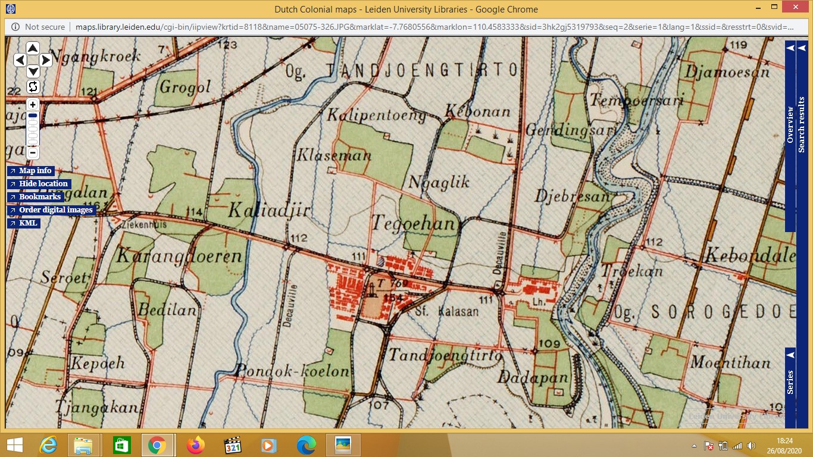Open the Windows Store taskbar icon
813x457 pixels.
pyautogui.click(x=121, y=445)
